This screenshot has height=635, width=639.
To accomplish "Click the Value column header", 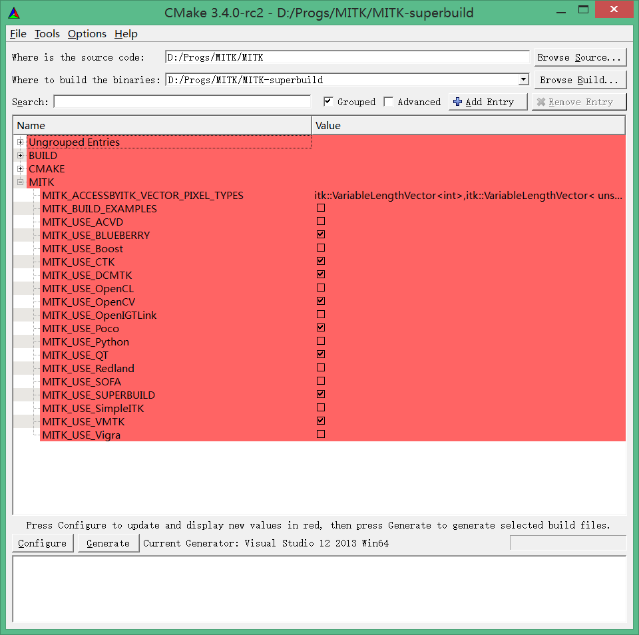I will click(469, 126).
